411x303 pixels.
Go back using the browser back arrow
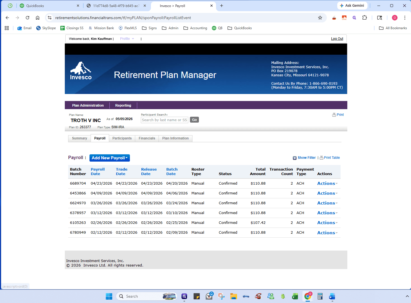[x=7, y=18]
